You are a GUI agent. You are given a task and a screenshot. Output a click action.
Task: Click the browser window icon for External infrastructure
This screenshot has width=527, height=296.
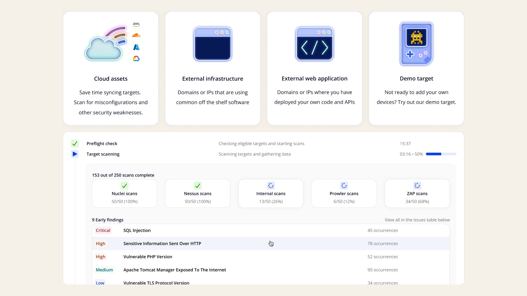(212, 44)
